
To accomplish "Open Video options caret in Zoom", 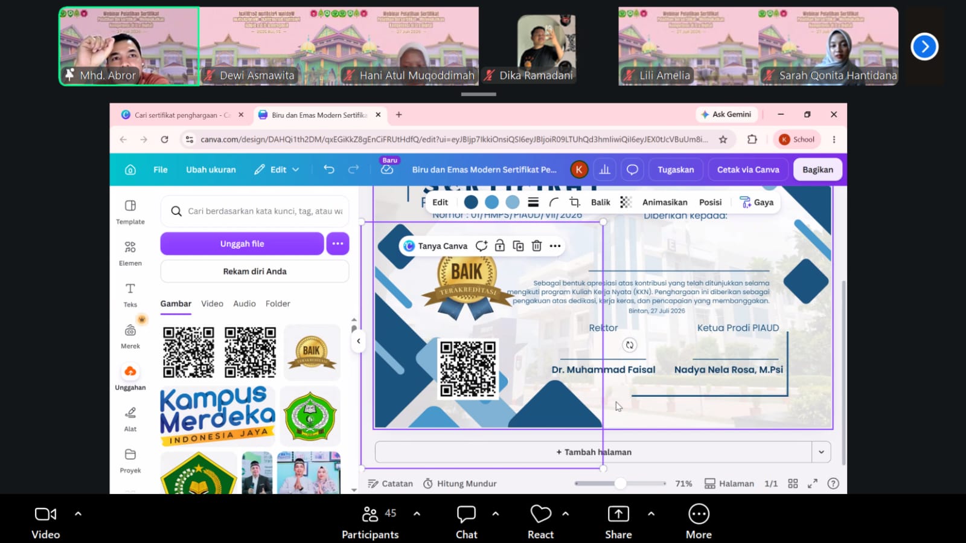I will tap(78, 514).
